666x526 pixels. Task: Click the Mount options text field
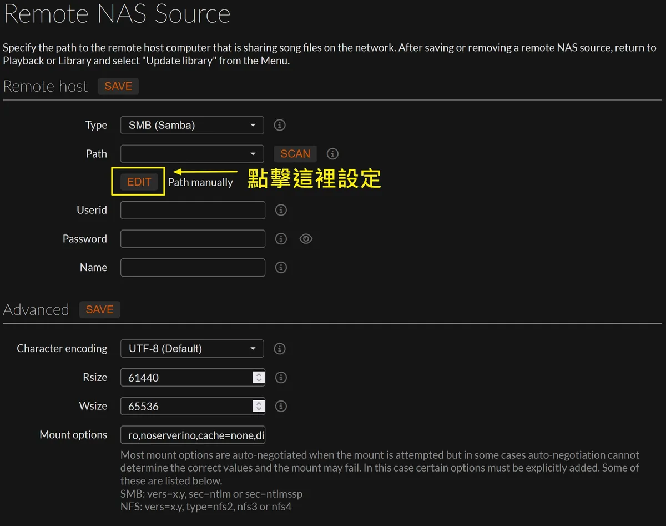[193, 435]
